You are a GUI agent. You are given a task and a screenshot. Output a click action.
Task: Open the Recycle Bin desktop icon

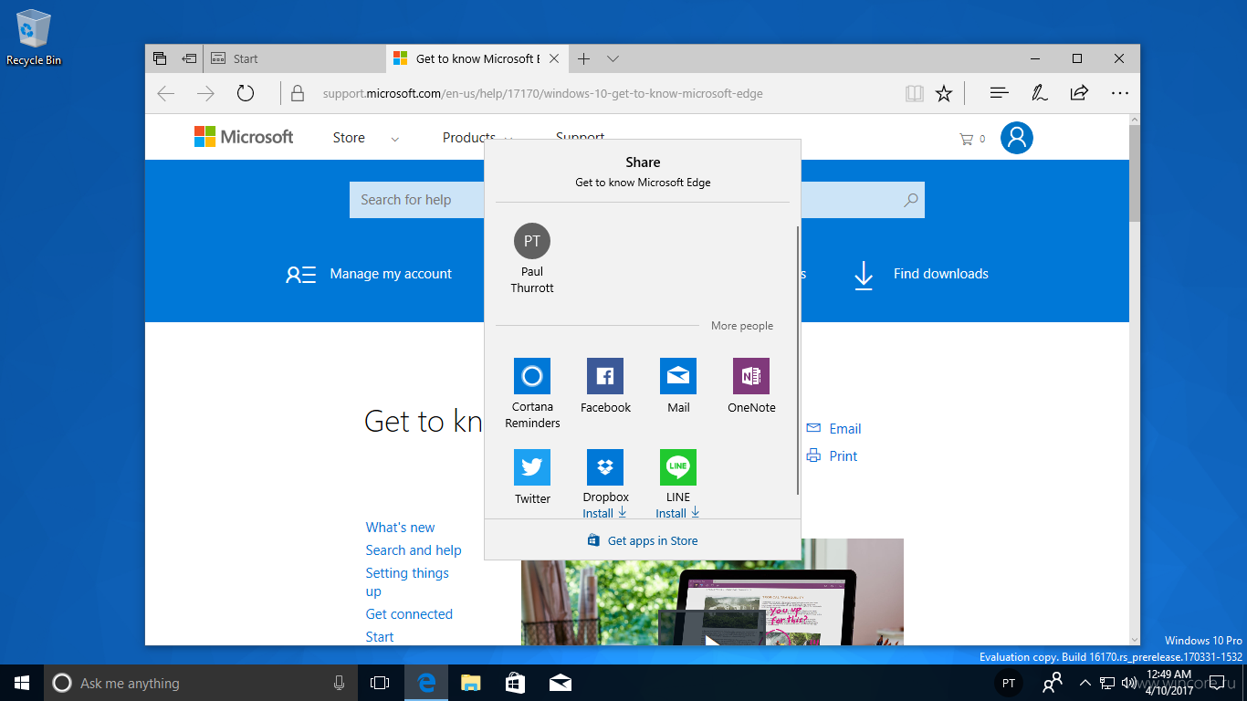click(x=34, y=37)
